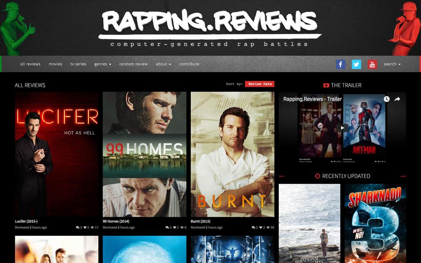The image size is (421, 263).
Task: Click the Watch later clock icon
Action: point(386,99)
